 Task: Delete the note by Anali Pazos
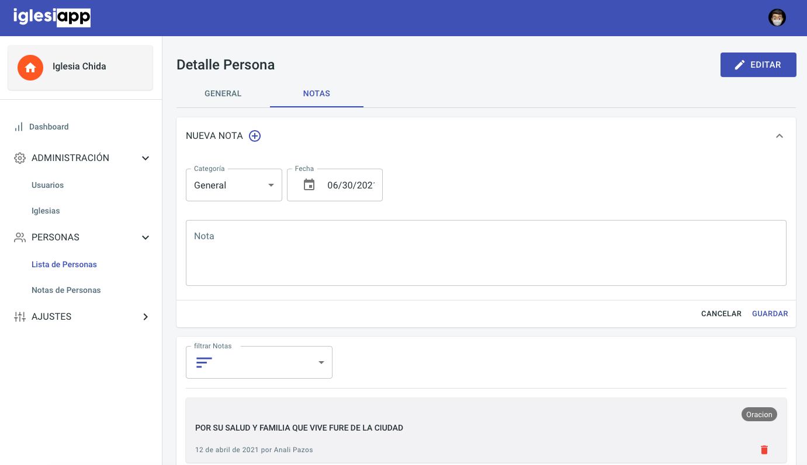(x=764, y=450)
